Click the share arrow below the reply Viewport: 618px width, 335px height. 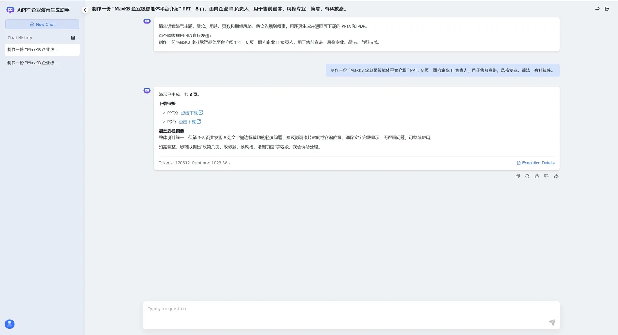556,176
